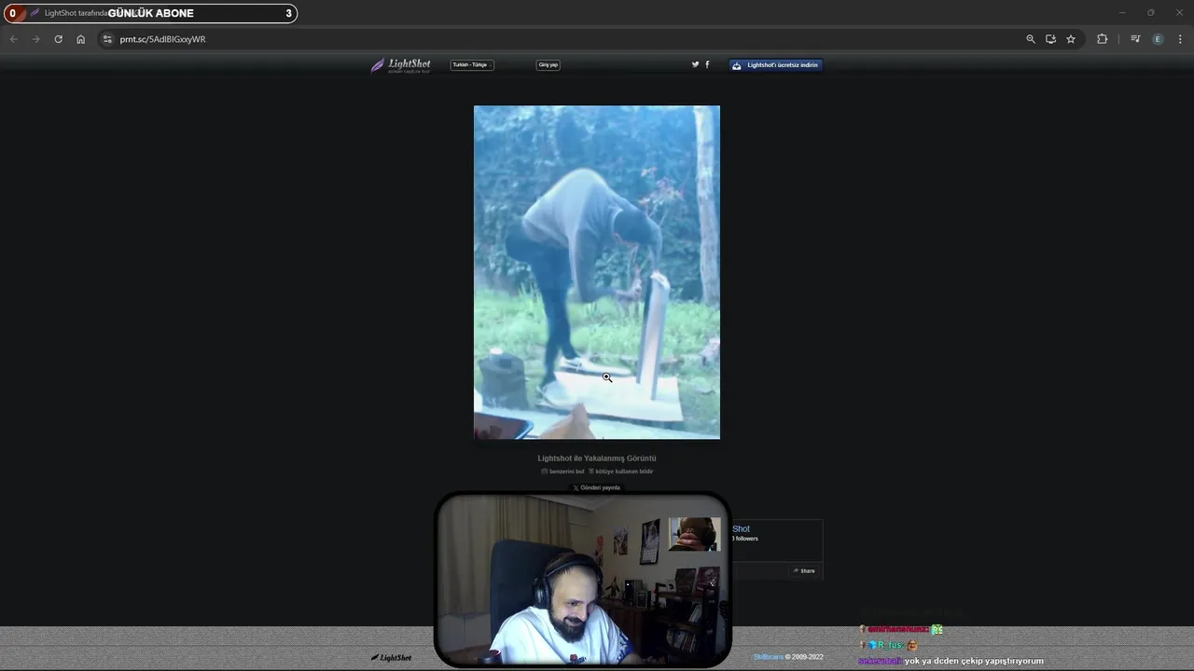Open the Turkish - Türkçe language dropdown
The width and height of the screenshot is (1194, 671).
pos(472,65)
